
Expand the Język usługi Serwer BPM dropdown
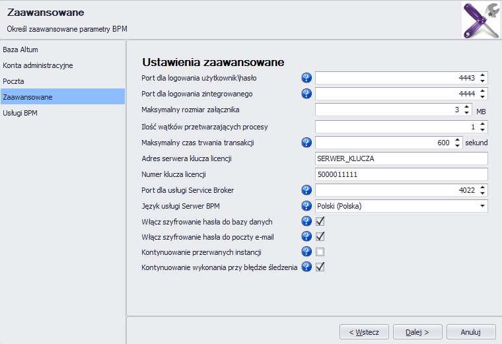[482, 206]
